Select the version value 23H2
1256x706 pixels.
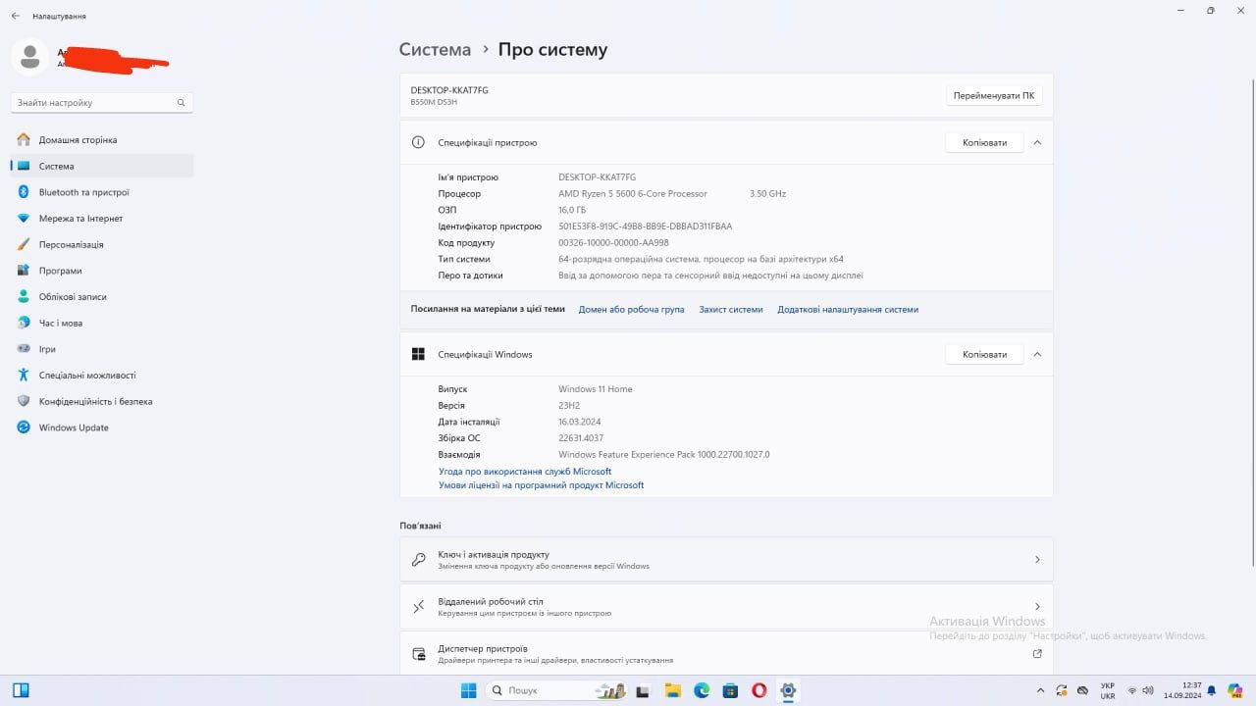(569, 405)
